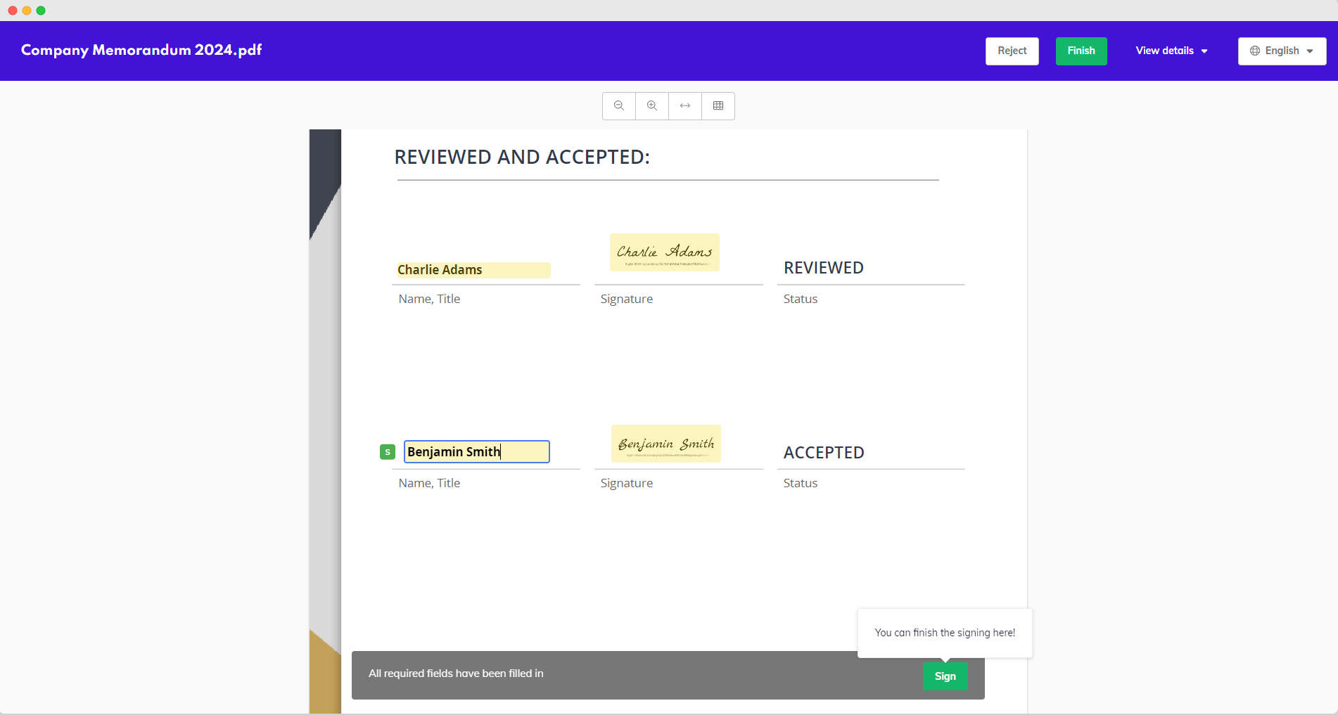Expand the View details menu
1338x715 pixels.
click(1165, 51)
